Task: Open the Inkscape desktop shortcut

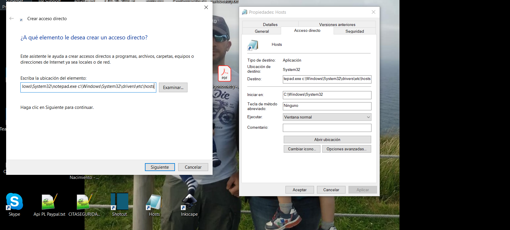Action: [x=189, y=202]
